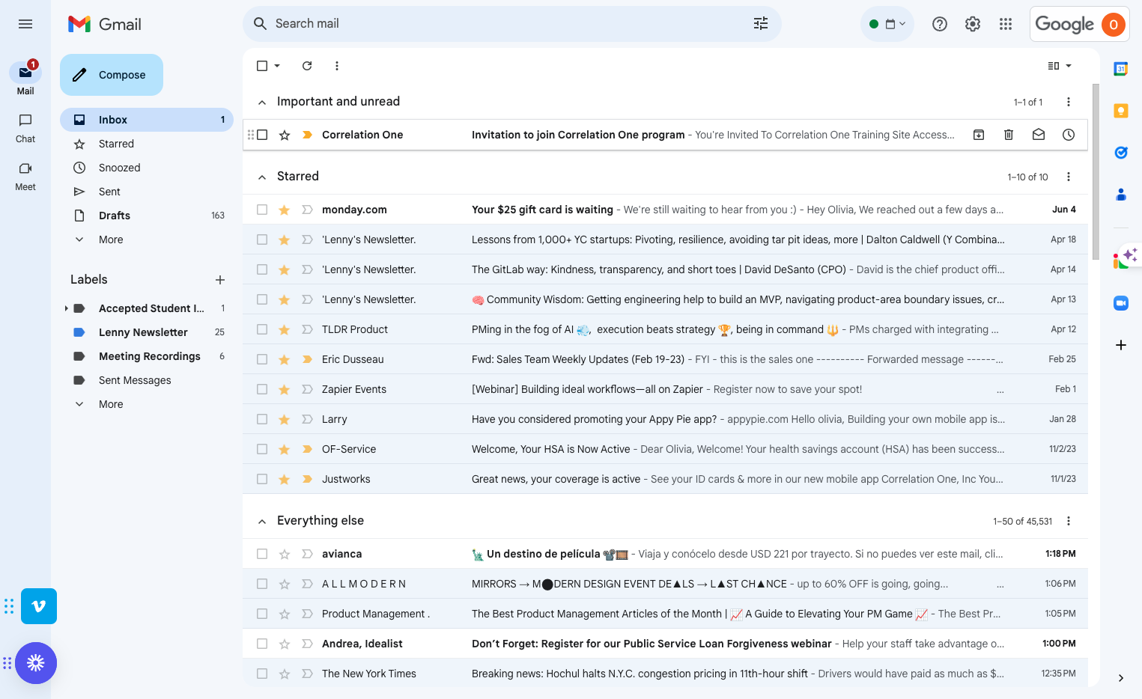Refresh the inbox
1142x699 pixels.
click(x=307, y=66)
